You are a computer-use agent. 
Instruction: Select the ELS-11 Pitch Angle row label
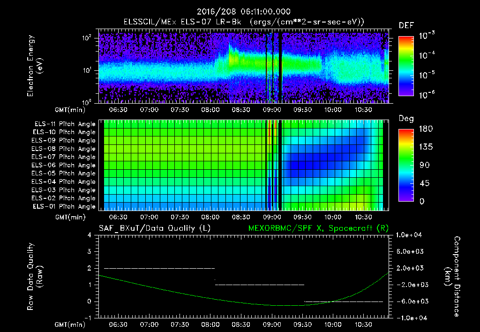(65, 124)
